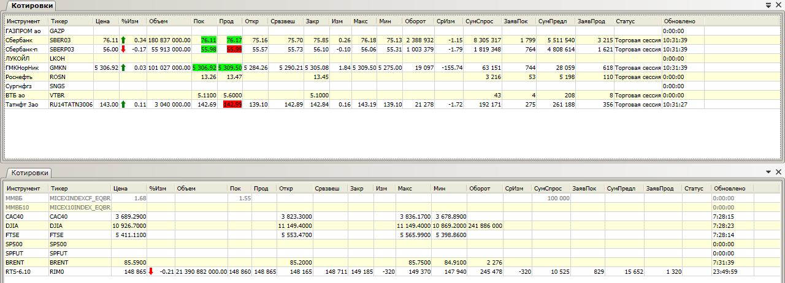Select the Сургнфгз instrument row
This screenshot has height=283, width=785.
392,86
